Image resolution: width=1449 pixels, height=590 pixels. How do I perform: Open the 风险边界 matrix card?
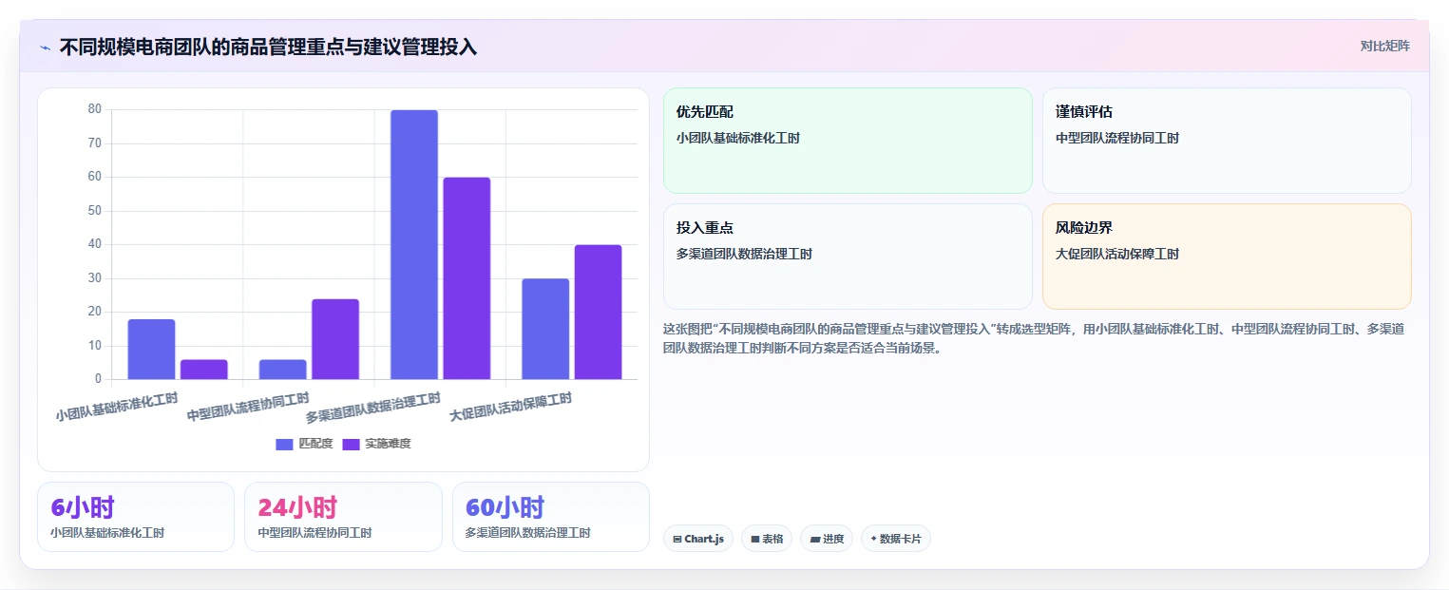point(1227,257)
